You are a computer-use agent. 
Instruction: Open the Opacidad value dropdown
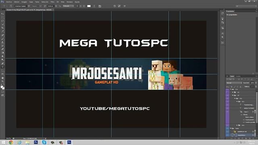[256, 83]
